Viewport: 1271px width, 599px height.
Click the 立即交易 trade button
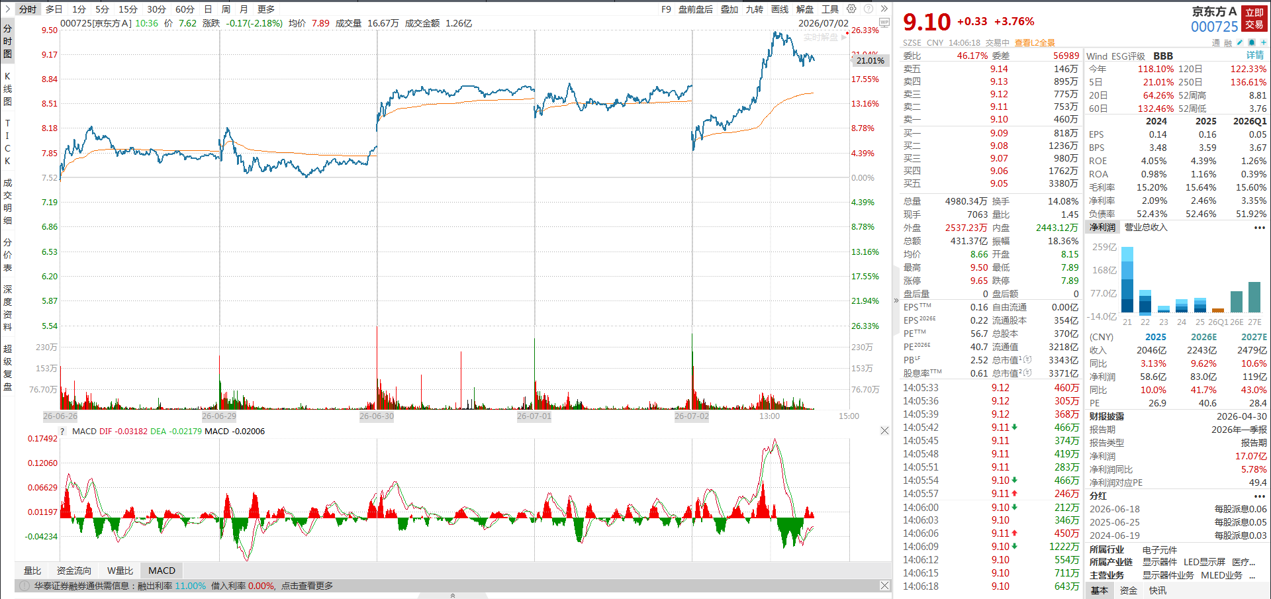click(x=1254, y=19)
